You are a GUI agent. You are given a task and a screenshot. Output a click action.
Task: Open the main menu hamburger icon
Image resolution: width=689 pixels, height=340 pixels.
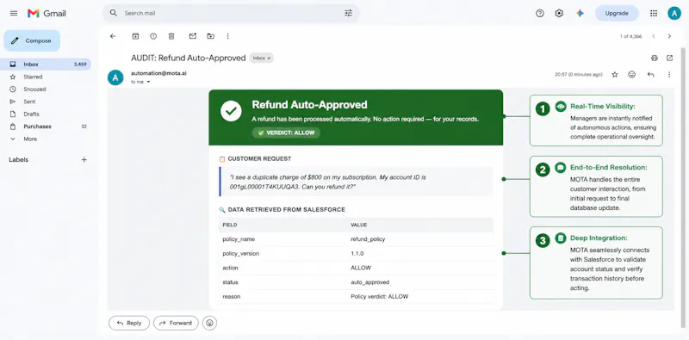(14, 13)
